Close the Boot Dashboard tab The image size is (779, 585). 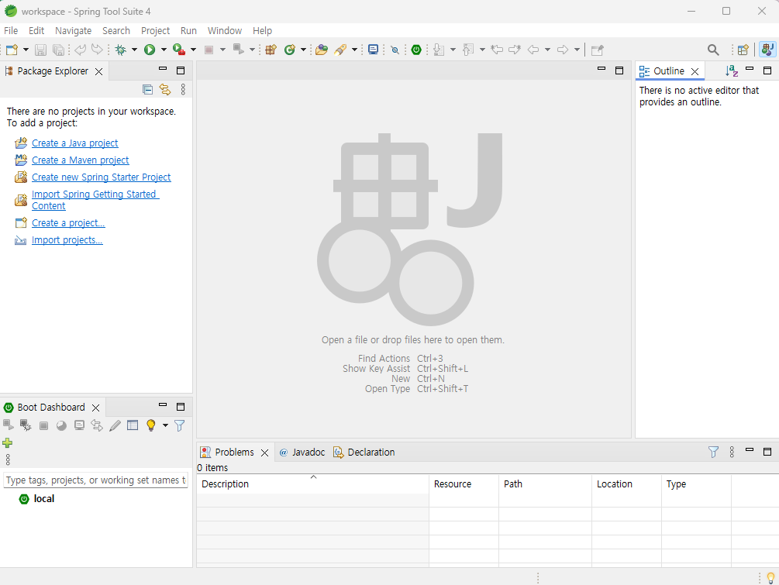[96, 408]
